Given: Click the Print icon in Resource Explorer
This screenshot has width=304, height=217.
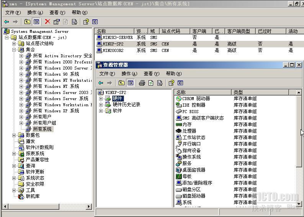Looking at the screenshot, I should (x=142, y=83).
